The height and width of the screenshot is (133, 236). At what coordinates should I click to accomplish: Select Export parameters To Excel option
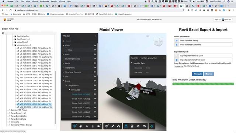pyautogui.click(x=177, y=56)
